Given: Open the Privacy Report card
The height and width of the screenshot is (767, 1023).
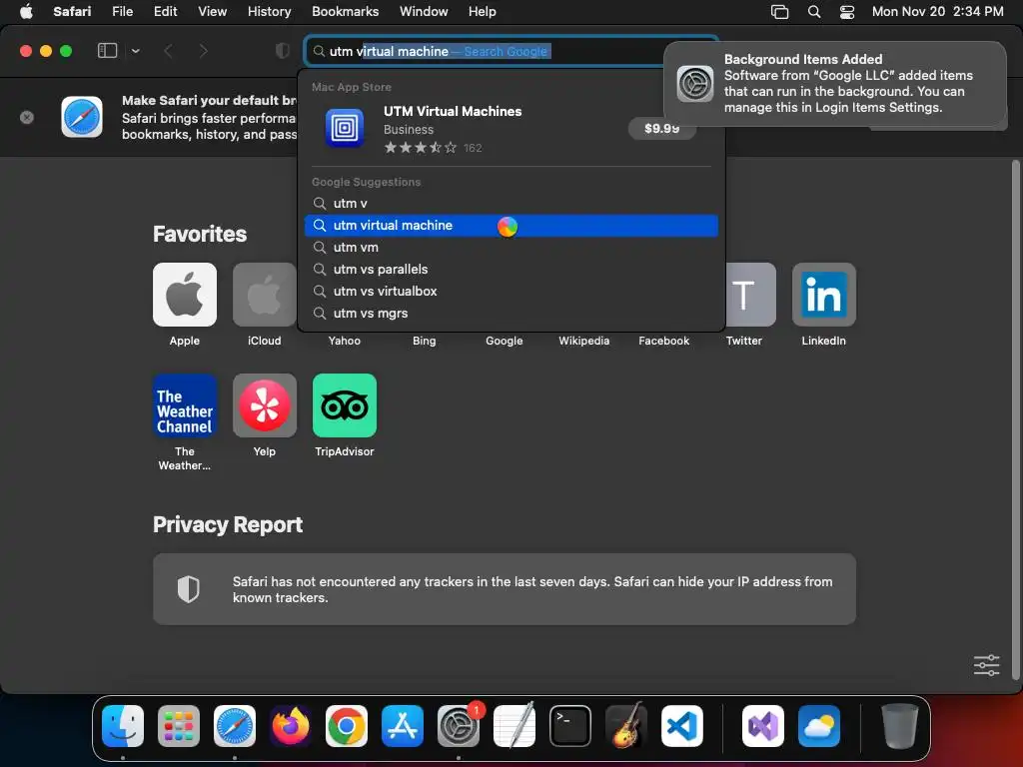Looking at the screenshot, I should coord(505,589).
